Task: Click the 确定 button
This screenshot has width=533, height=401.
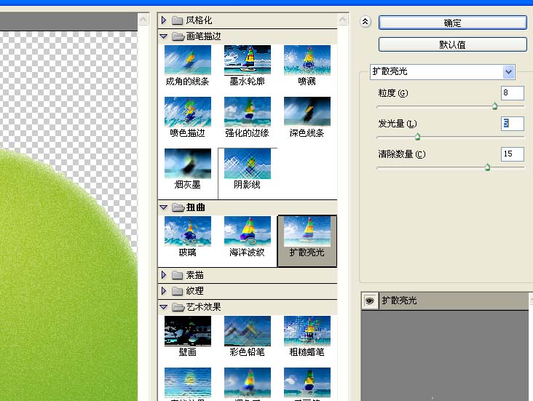Action: coord(452,23)
